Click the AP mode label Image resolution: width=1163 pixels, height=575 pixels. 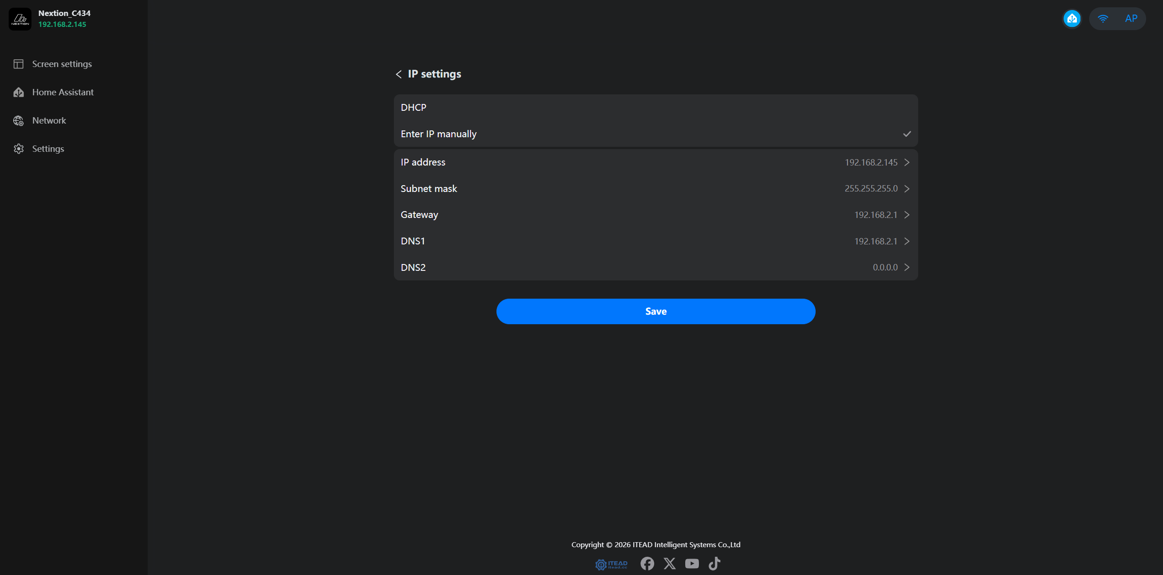coord(1131,19)
